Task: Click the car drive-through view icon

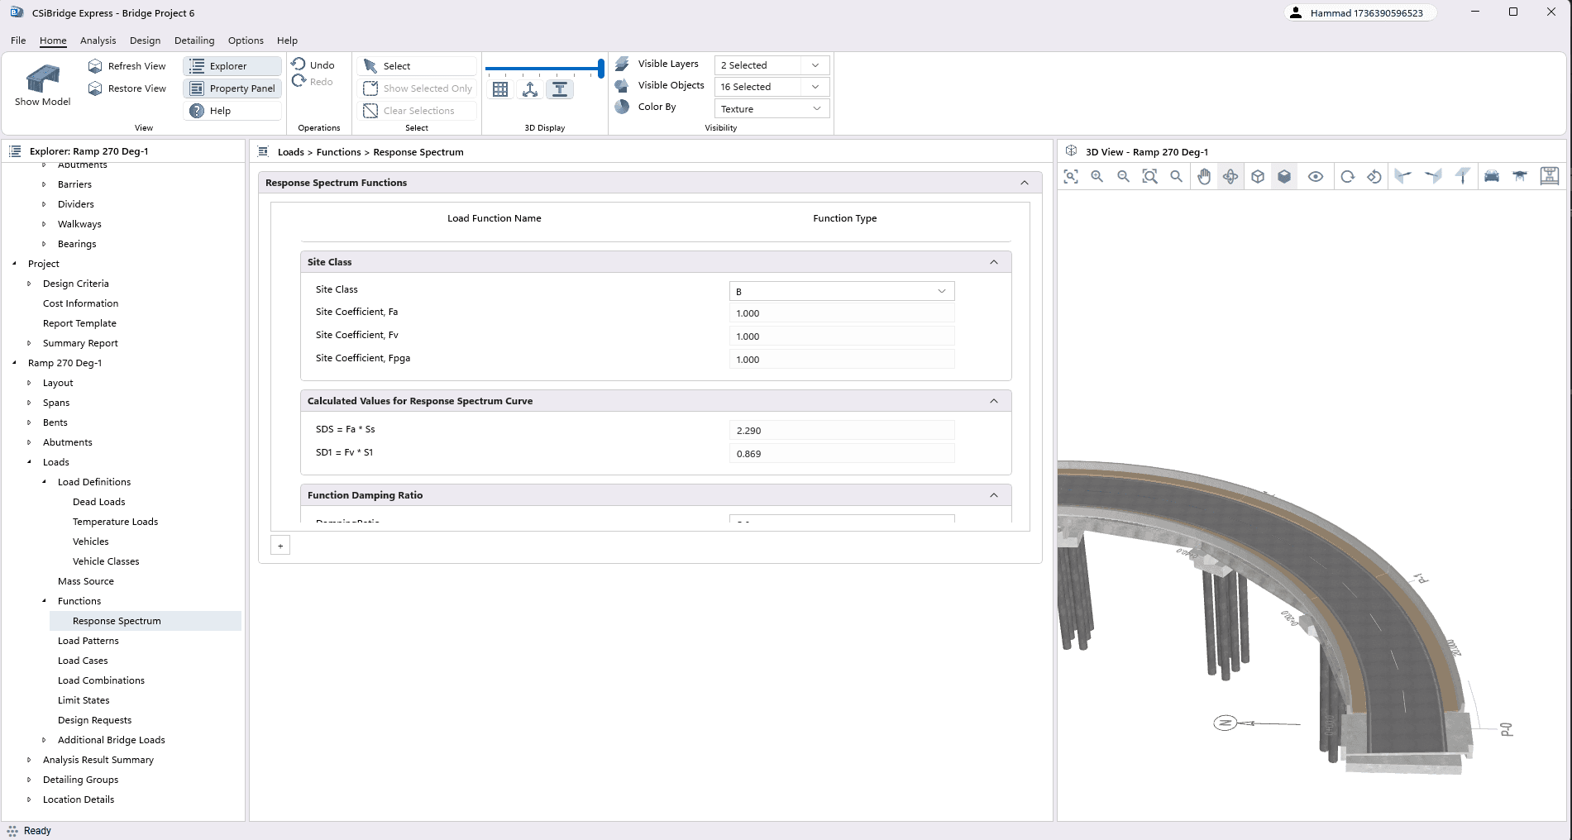Action: point(1492,176)
